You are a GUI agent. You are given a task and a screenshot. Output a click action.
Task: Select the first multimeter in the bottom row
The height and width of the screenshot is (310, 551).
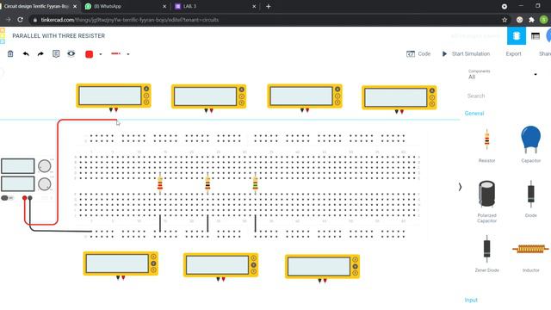(x=121, y=263)
